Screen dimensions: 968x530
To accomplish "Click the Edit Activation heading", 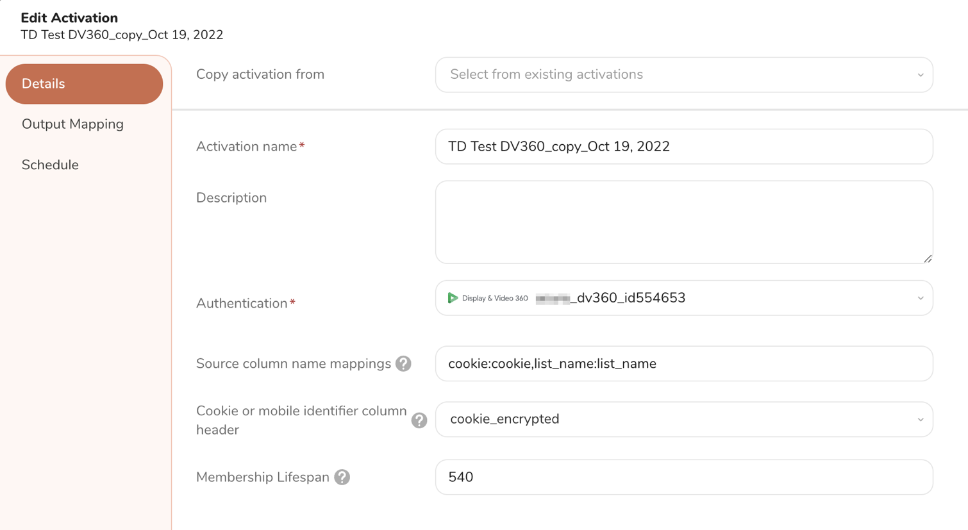I will [x=69, y=18].
